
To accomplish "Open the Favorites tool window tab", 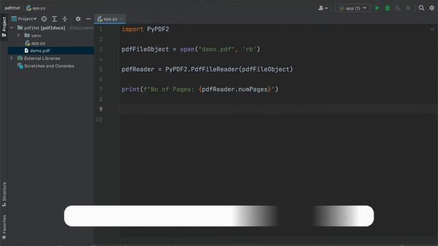I will pyautogui.click(x=4, y=227).
